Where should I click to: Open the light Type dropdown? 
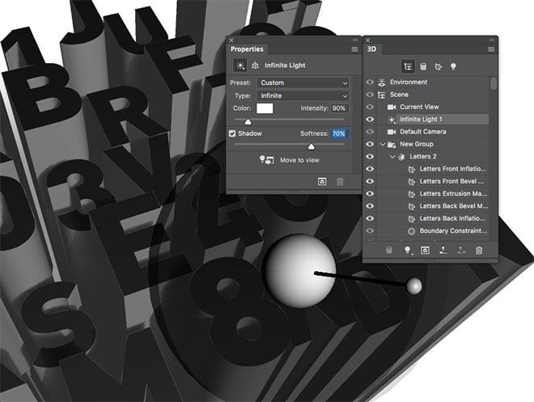303,95
